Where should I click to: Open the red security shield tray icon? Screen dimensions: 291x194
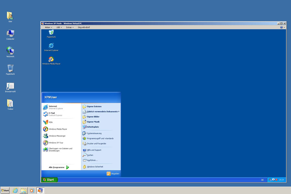pyautogui.click(x=276, y=180)
